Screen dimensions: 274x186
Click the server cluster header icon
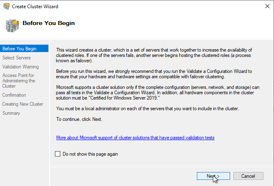coord(12,26)
